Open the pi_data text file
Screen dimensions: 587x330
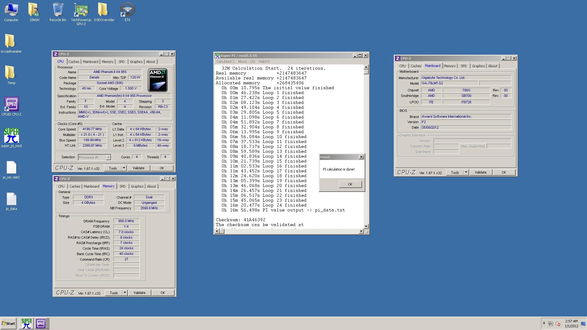(11, 201)
